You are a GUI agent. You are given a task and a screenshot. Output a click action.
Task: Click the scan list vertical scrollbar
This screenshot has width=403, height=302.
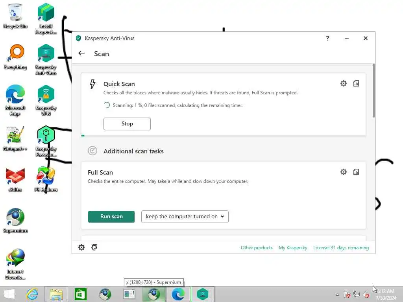pyautogui.click(x=373, y=90)
